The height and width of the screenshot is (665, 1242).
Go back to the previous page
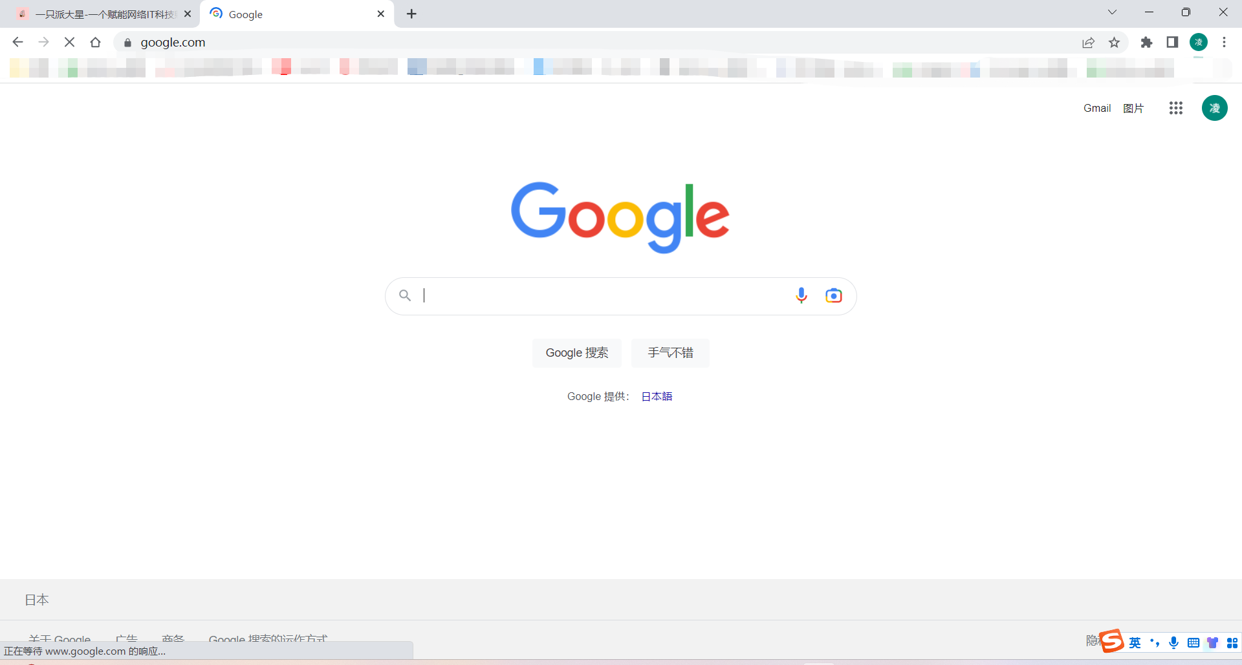pos(17,42)
